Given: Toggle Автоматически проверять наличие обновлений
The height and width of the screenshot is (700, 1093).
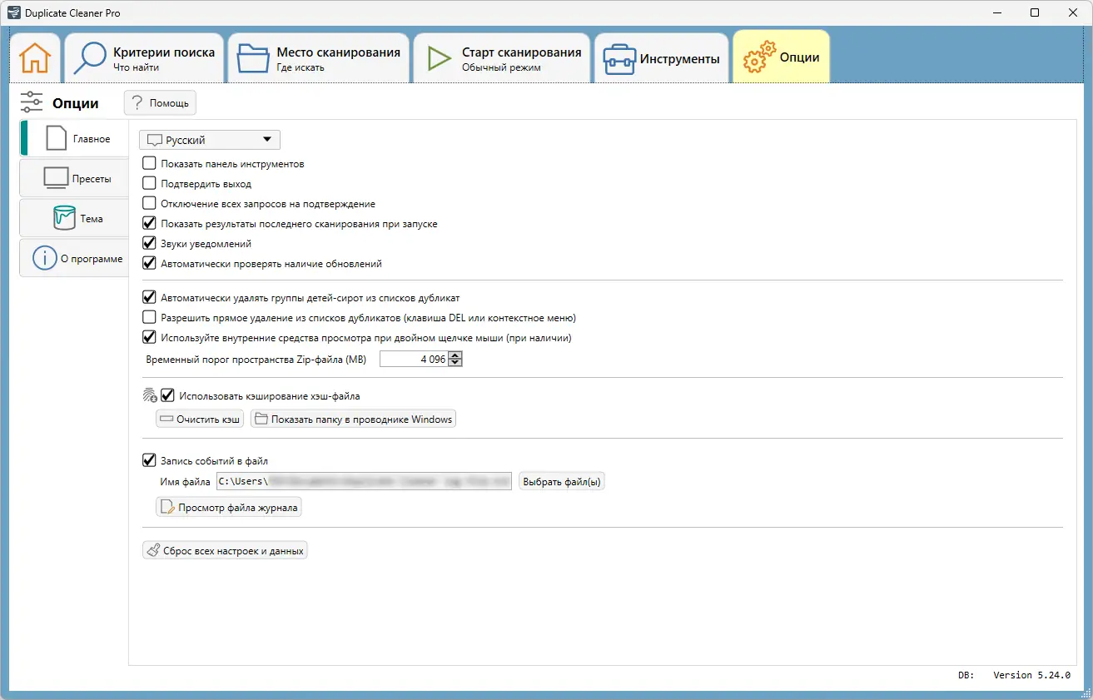Looking at the screenshot, I should click(149, 264).
